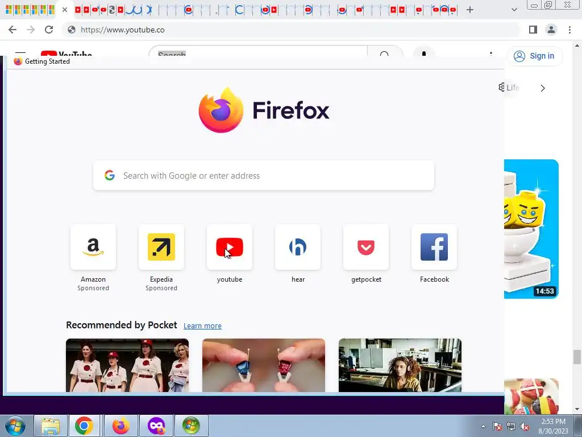
Task: Open Chrome three-dot menu
Action: tap(569, 30)
